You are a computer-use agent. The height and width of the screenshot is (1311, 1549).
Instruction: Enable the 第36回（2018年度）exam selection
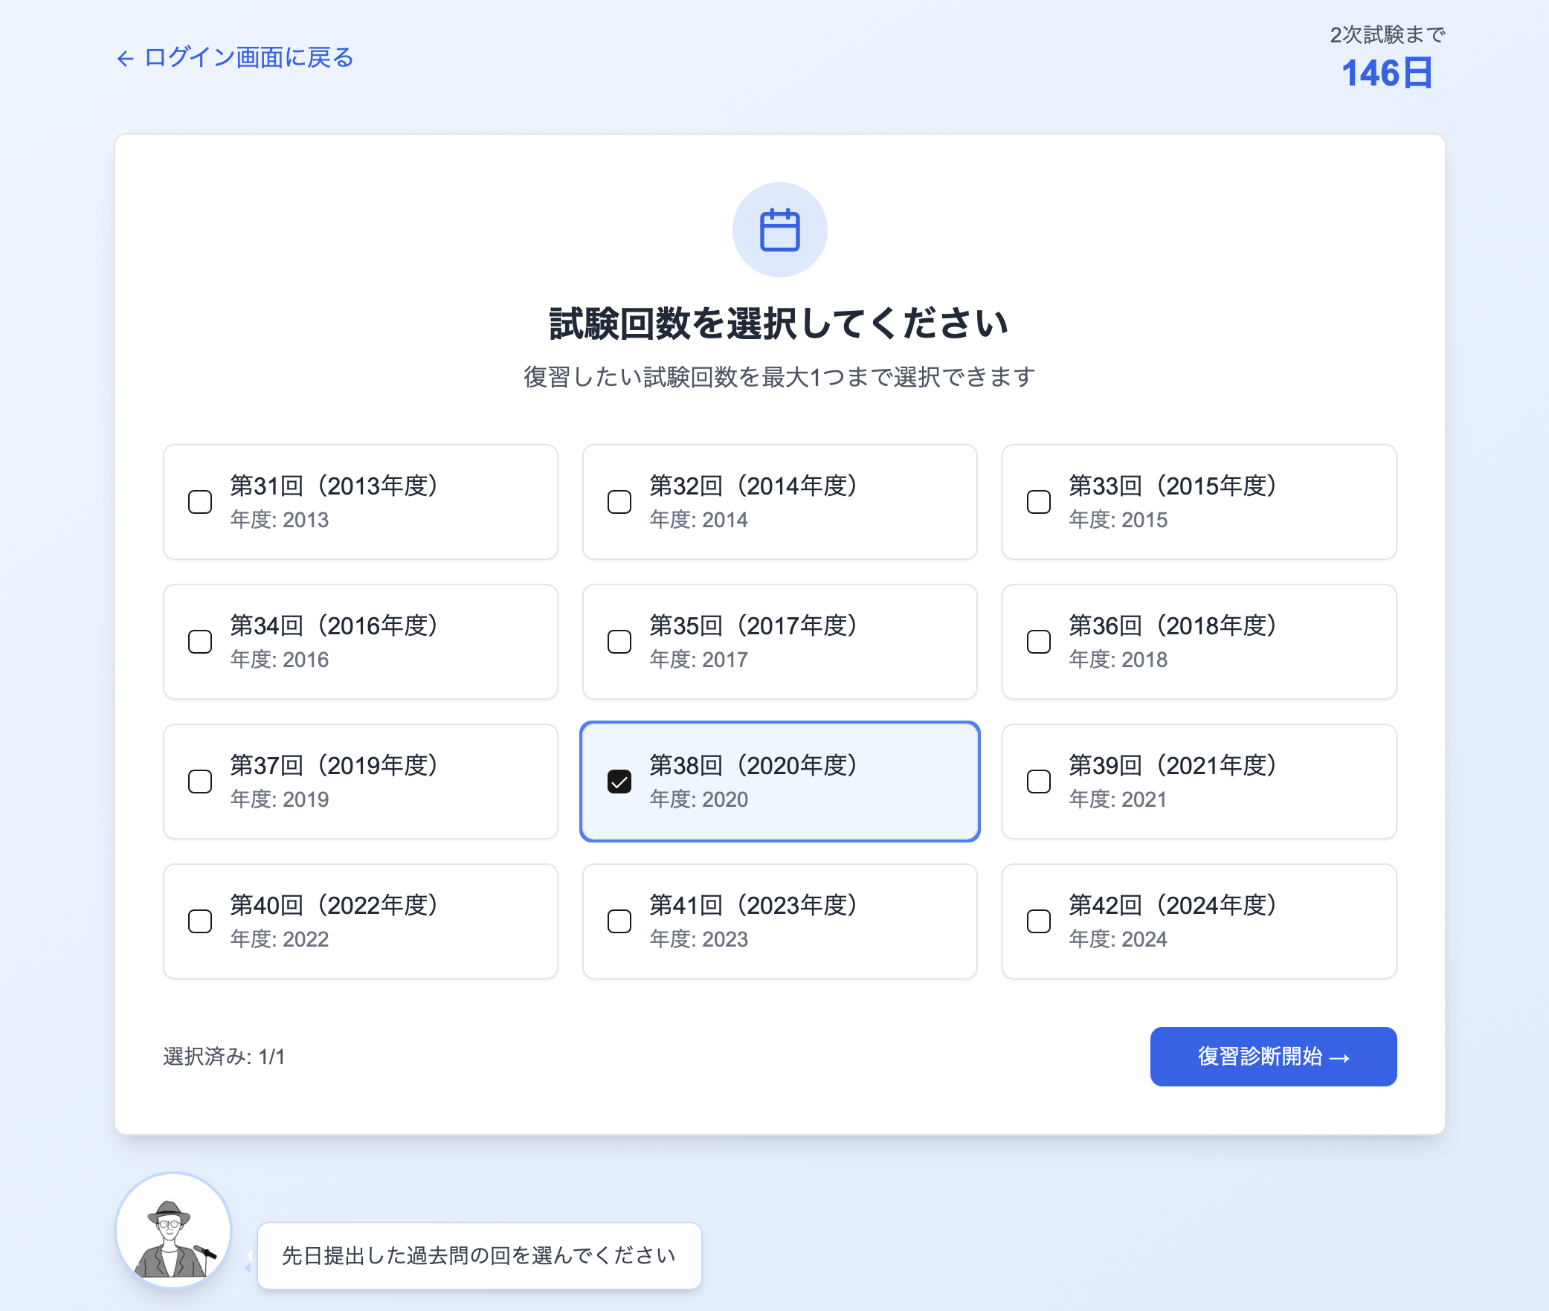pyautogui.click(x=1038, y=641)
